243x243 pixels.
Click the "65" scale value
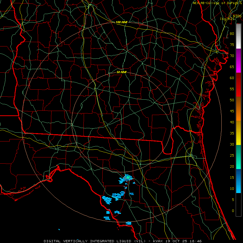[232, 67]
